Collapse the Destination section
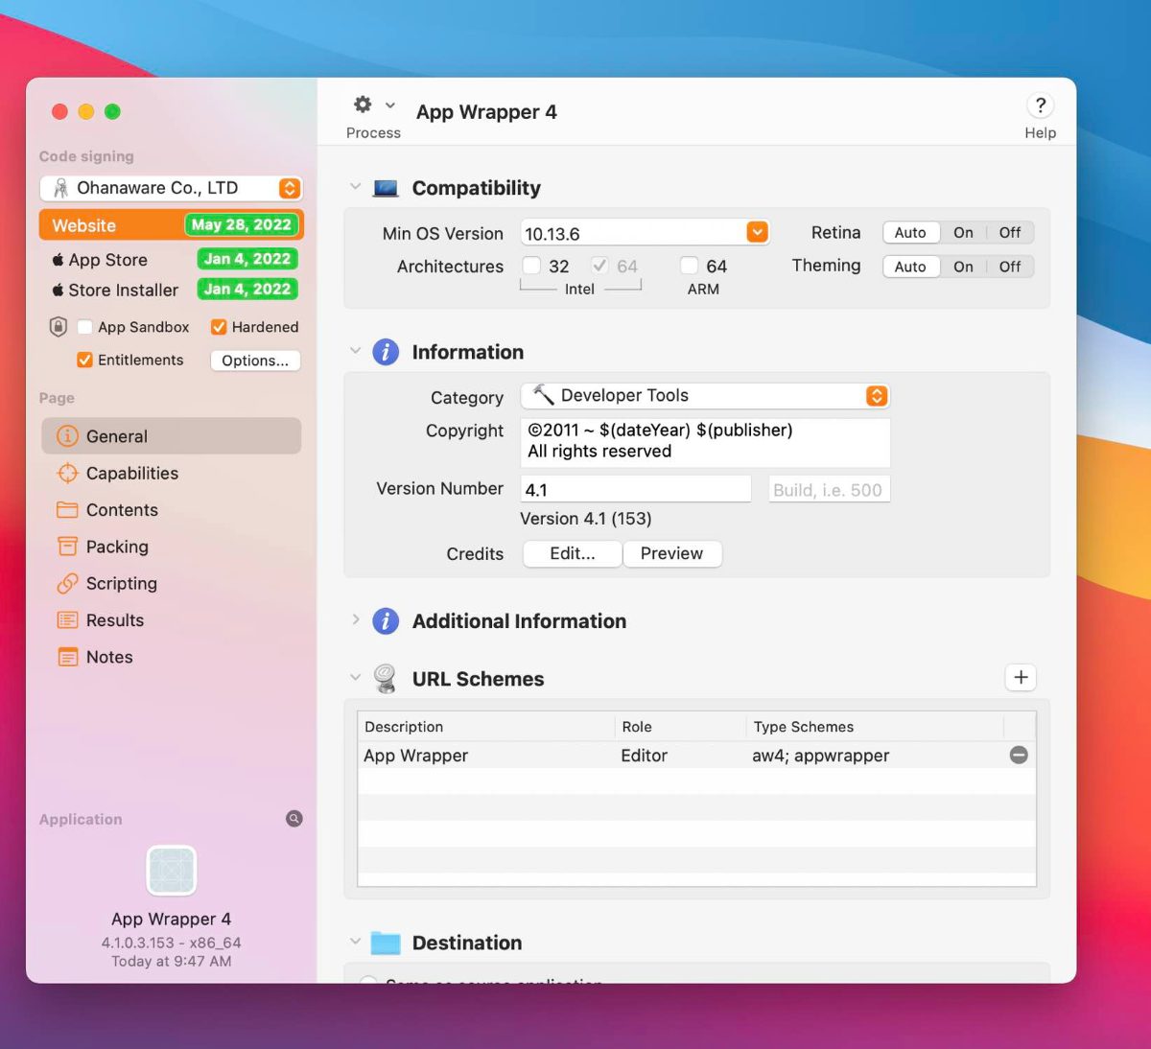Screen dimensions: 1151x1049 (355, 942)
